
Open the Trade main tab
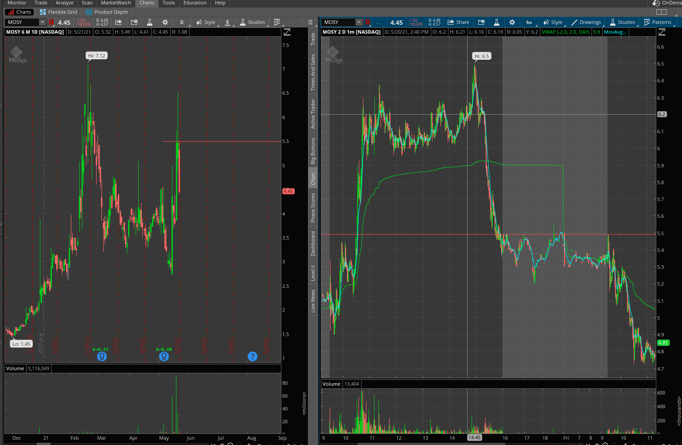point(41,3)
